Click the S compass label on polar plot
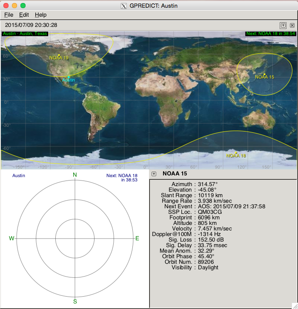This screenshot has height=309, width=298. (75, 301)
